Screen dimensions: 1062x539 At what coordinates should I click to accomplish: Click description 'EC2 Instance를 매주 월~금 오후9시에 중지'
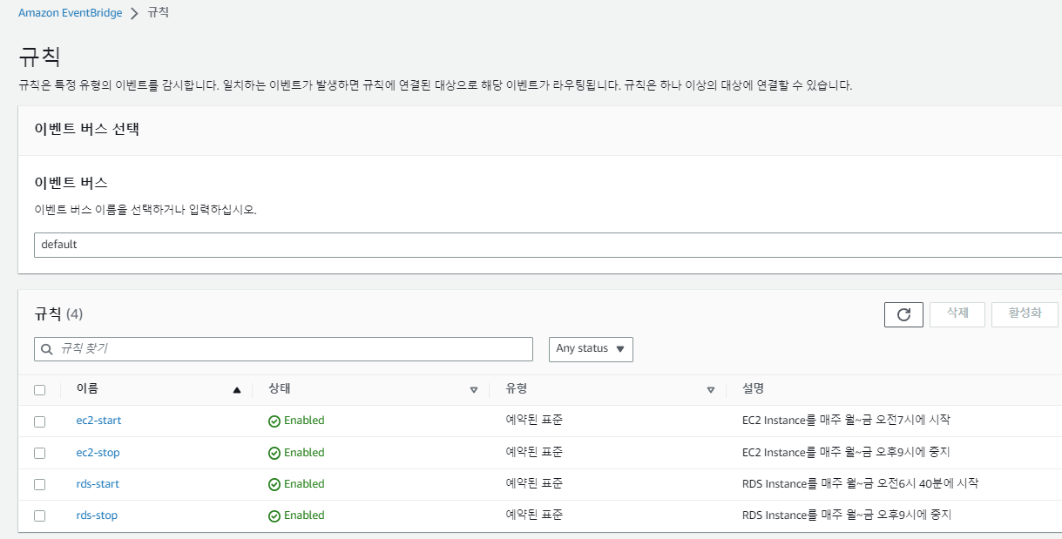(846, 453)
